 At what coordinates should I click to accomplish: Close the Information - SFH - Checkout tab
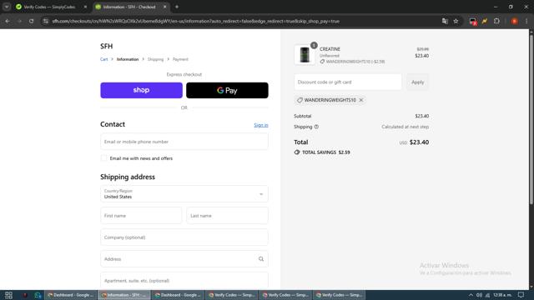[x=165, y=7]
